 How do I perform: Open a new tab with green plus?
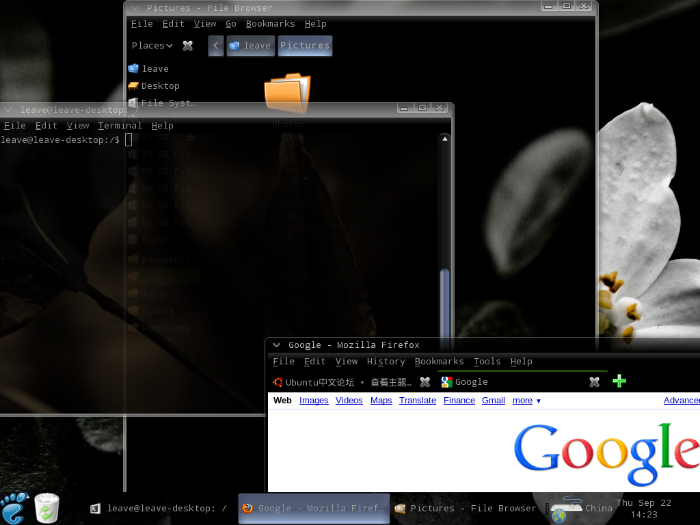coord(619,381)
